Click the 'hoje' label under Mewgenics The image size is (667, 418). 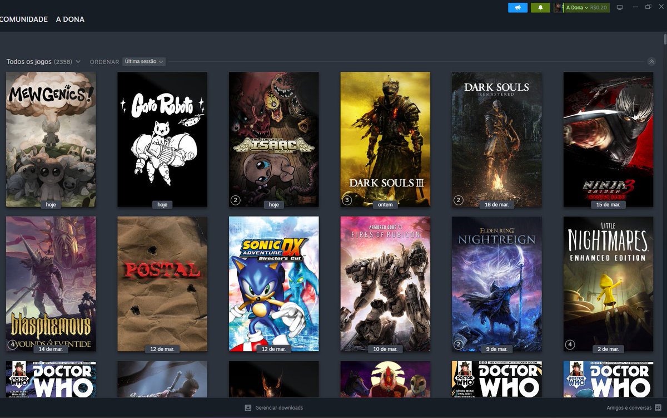(x=51, y=205)
